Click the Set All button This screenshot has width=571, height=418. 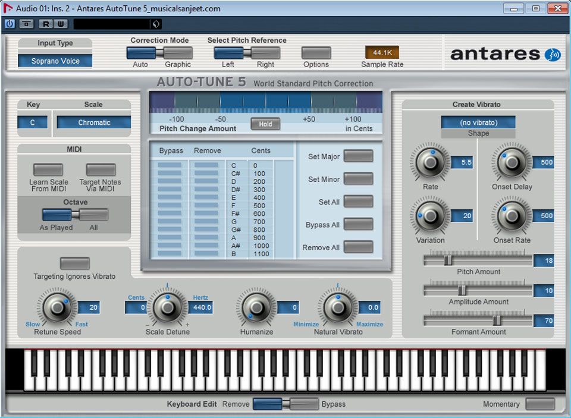[358, 202]
